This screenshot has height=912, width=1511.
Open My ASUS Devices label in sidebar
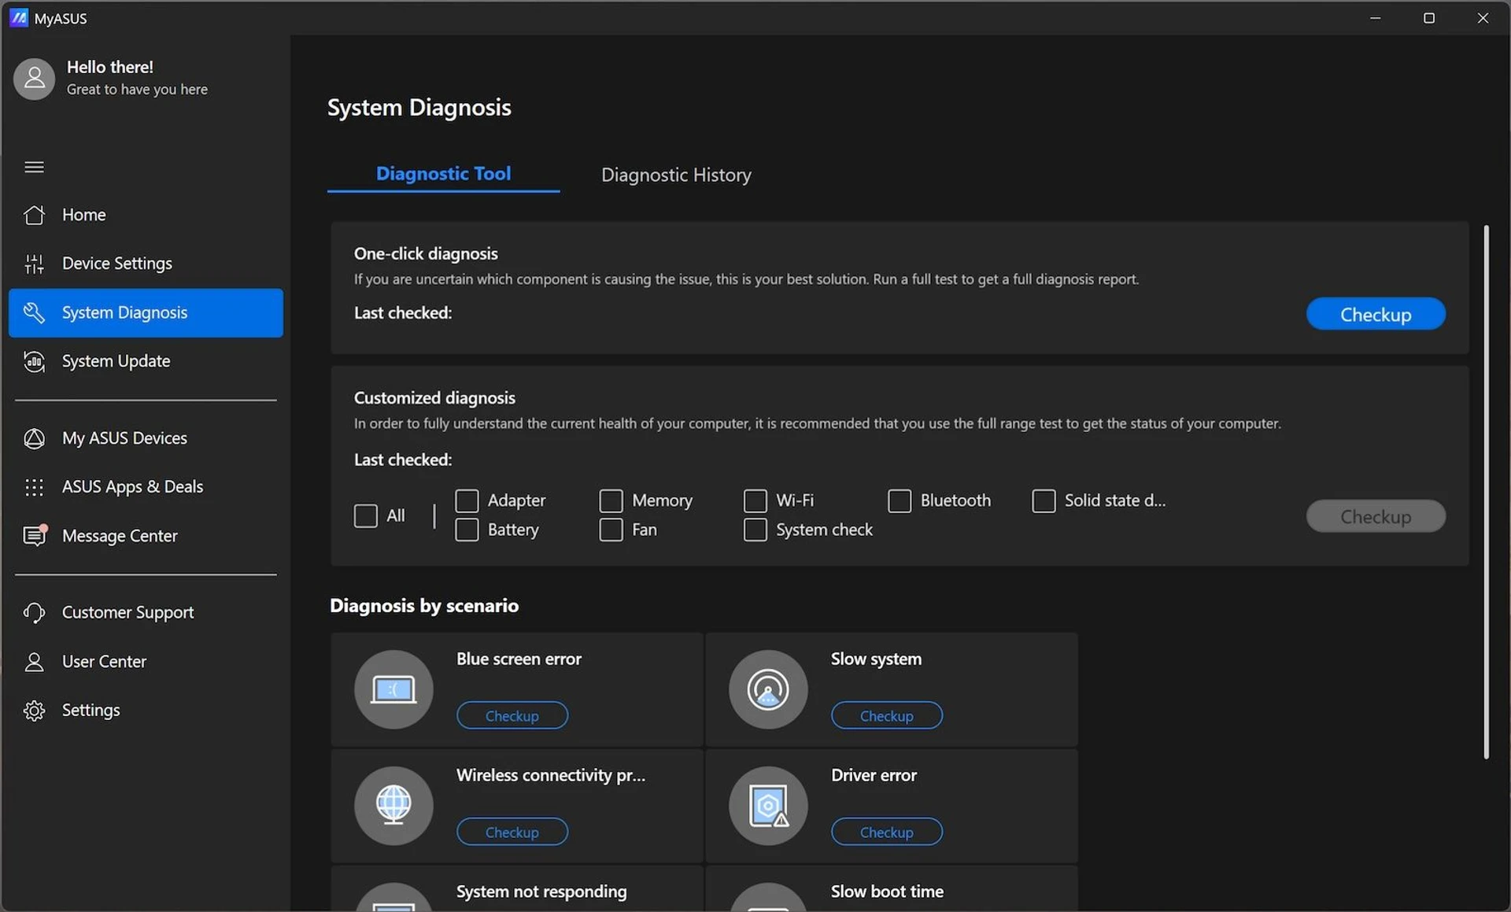(x=124, y=438)
